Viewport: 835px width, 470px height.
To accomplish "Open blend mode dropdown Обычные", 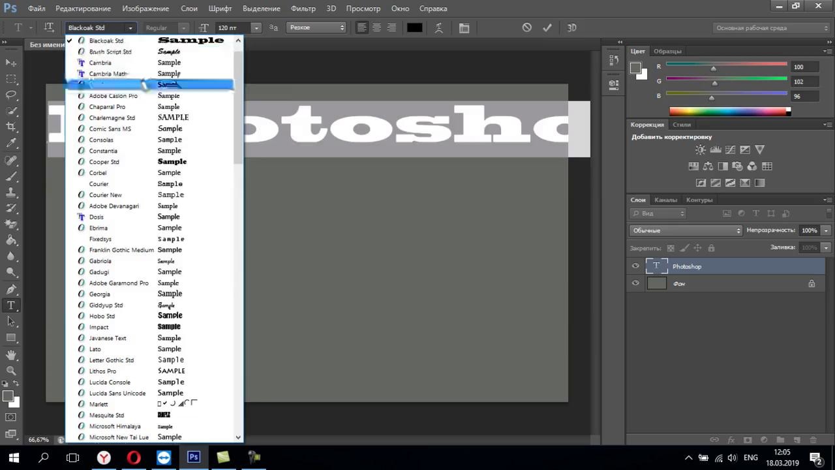I will [x=686, y=230].
